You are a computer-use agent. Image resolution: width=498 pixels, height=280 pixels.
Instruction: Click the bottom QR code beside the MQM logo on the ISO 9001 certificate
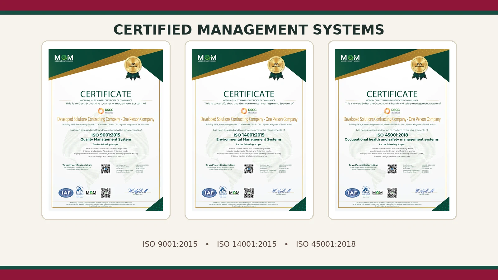[x=106, y=193]
